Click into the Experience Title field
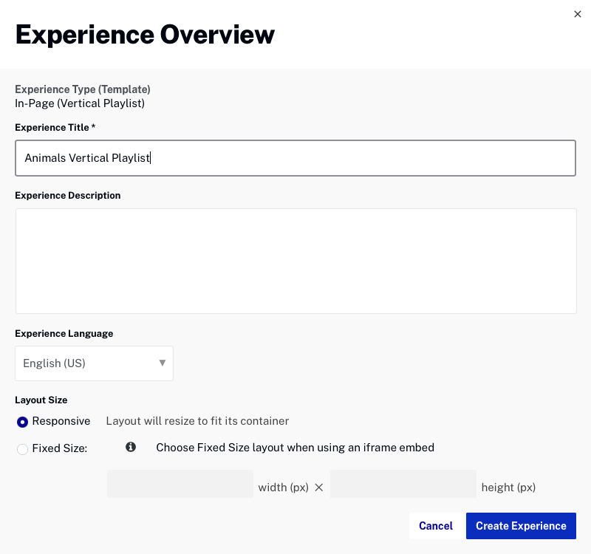 (295, 158)
